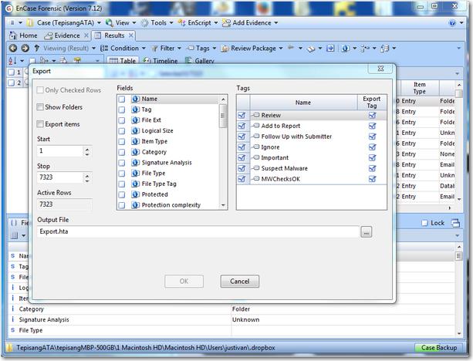
Task: Uncheck the Export Tag box for MWChecksOK
Action: tap(372, 179)
